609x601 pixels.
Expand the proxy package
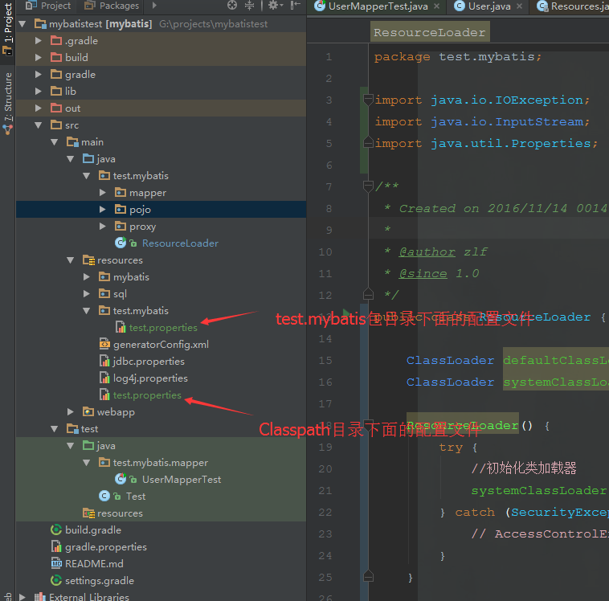pyautogui.click(x=103, y=226)
